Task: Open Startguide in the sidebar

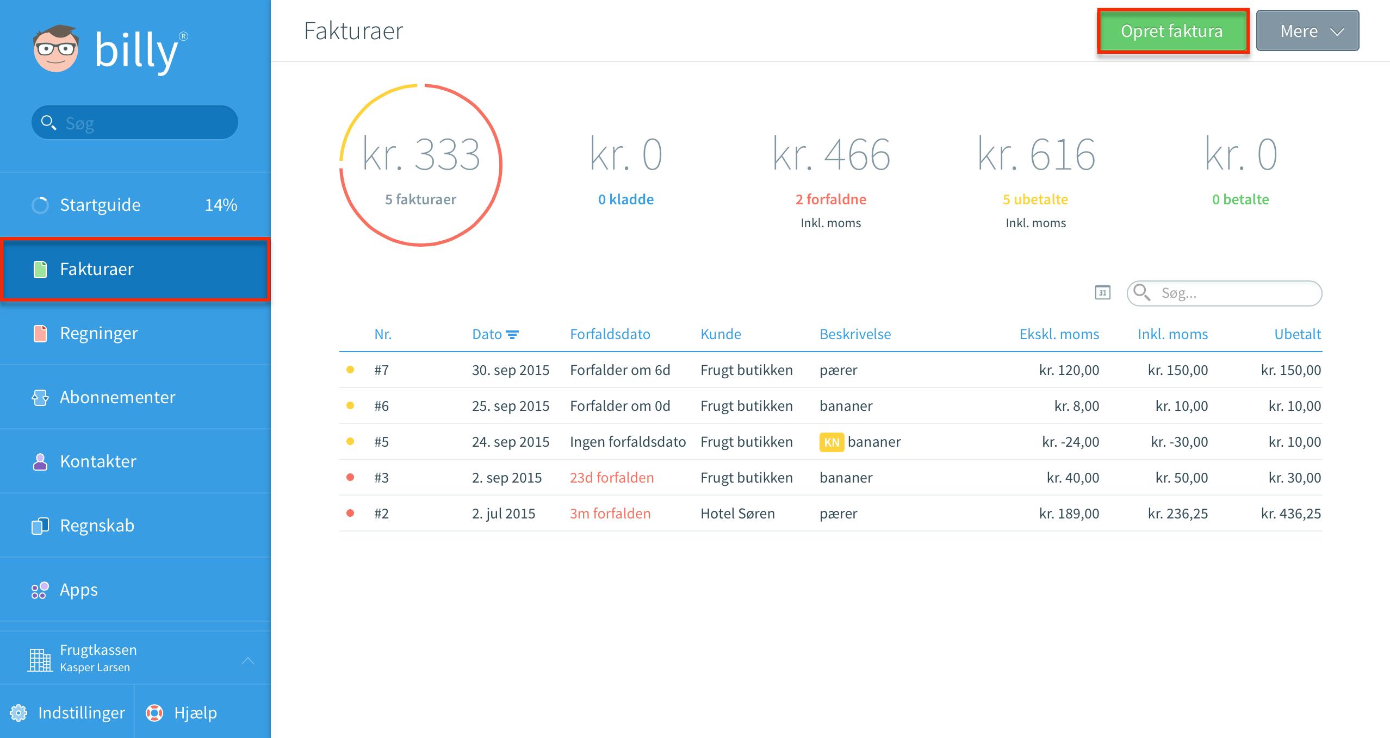Action: (x=135, y=205)
